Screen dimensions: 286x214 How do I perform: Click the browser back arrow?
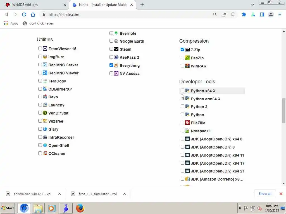point(6,14)
